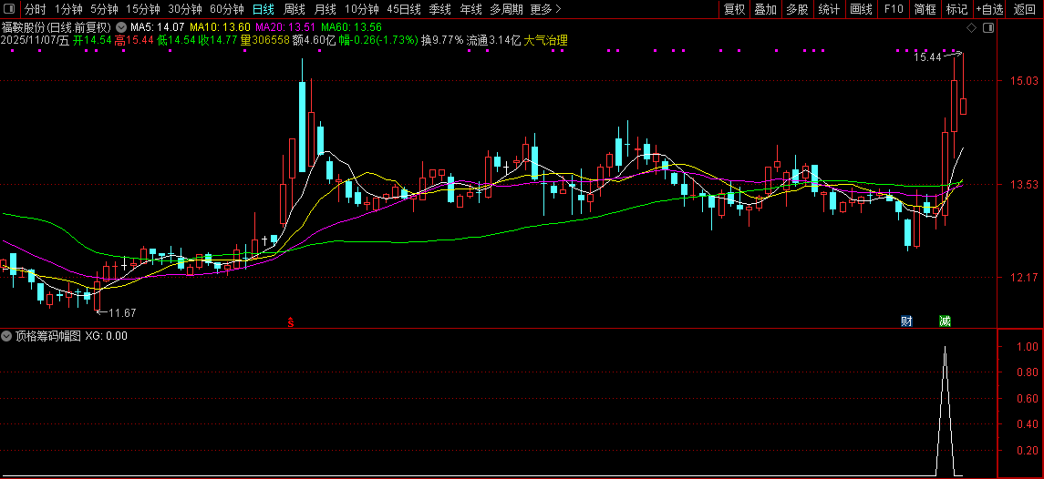Click the XG: 0.00 indicator value
The width and height of the screenshot is (1044, 479).
click(107, 336)
